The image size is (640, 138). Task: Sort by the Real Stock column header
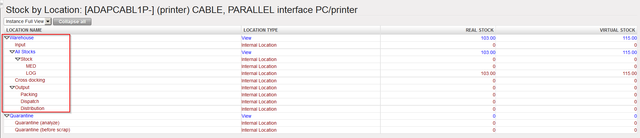point(480,30)
